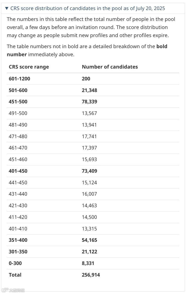Select the 411-420 score range cell
Image resolution: width=186 pixels, height=294 pixels.
[x=18, y=217]
